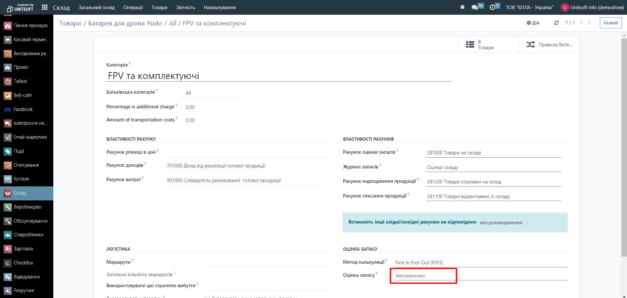Open Оцінка запасу Автоматично dropdown

pyautogui.click(x=423, y=276)
